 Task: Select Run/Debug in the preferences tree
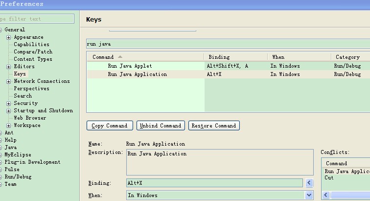(18, 177)
